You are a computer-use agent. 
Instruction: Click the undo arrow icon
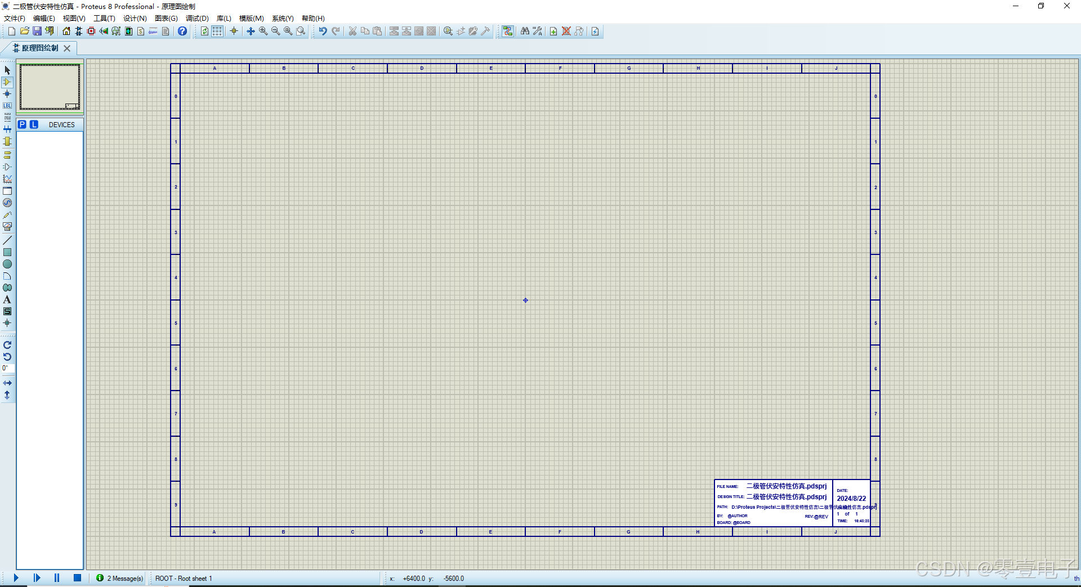pyautogui.click(x=323, y=32)
